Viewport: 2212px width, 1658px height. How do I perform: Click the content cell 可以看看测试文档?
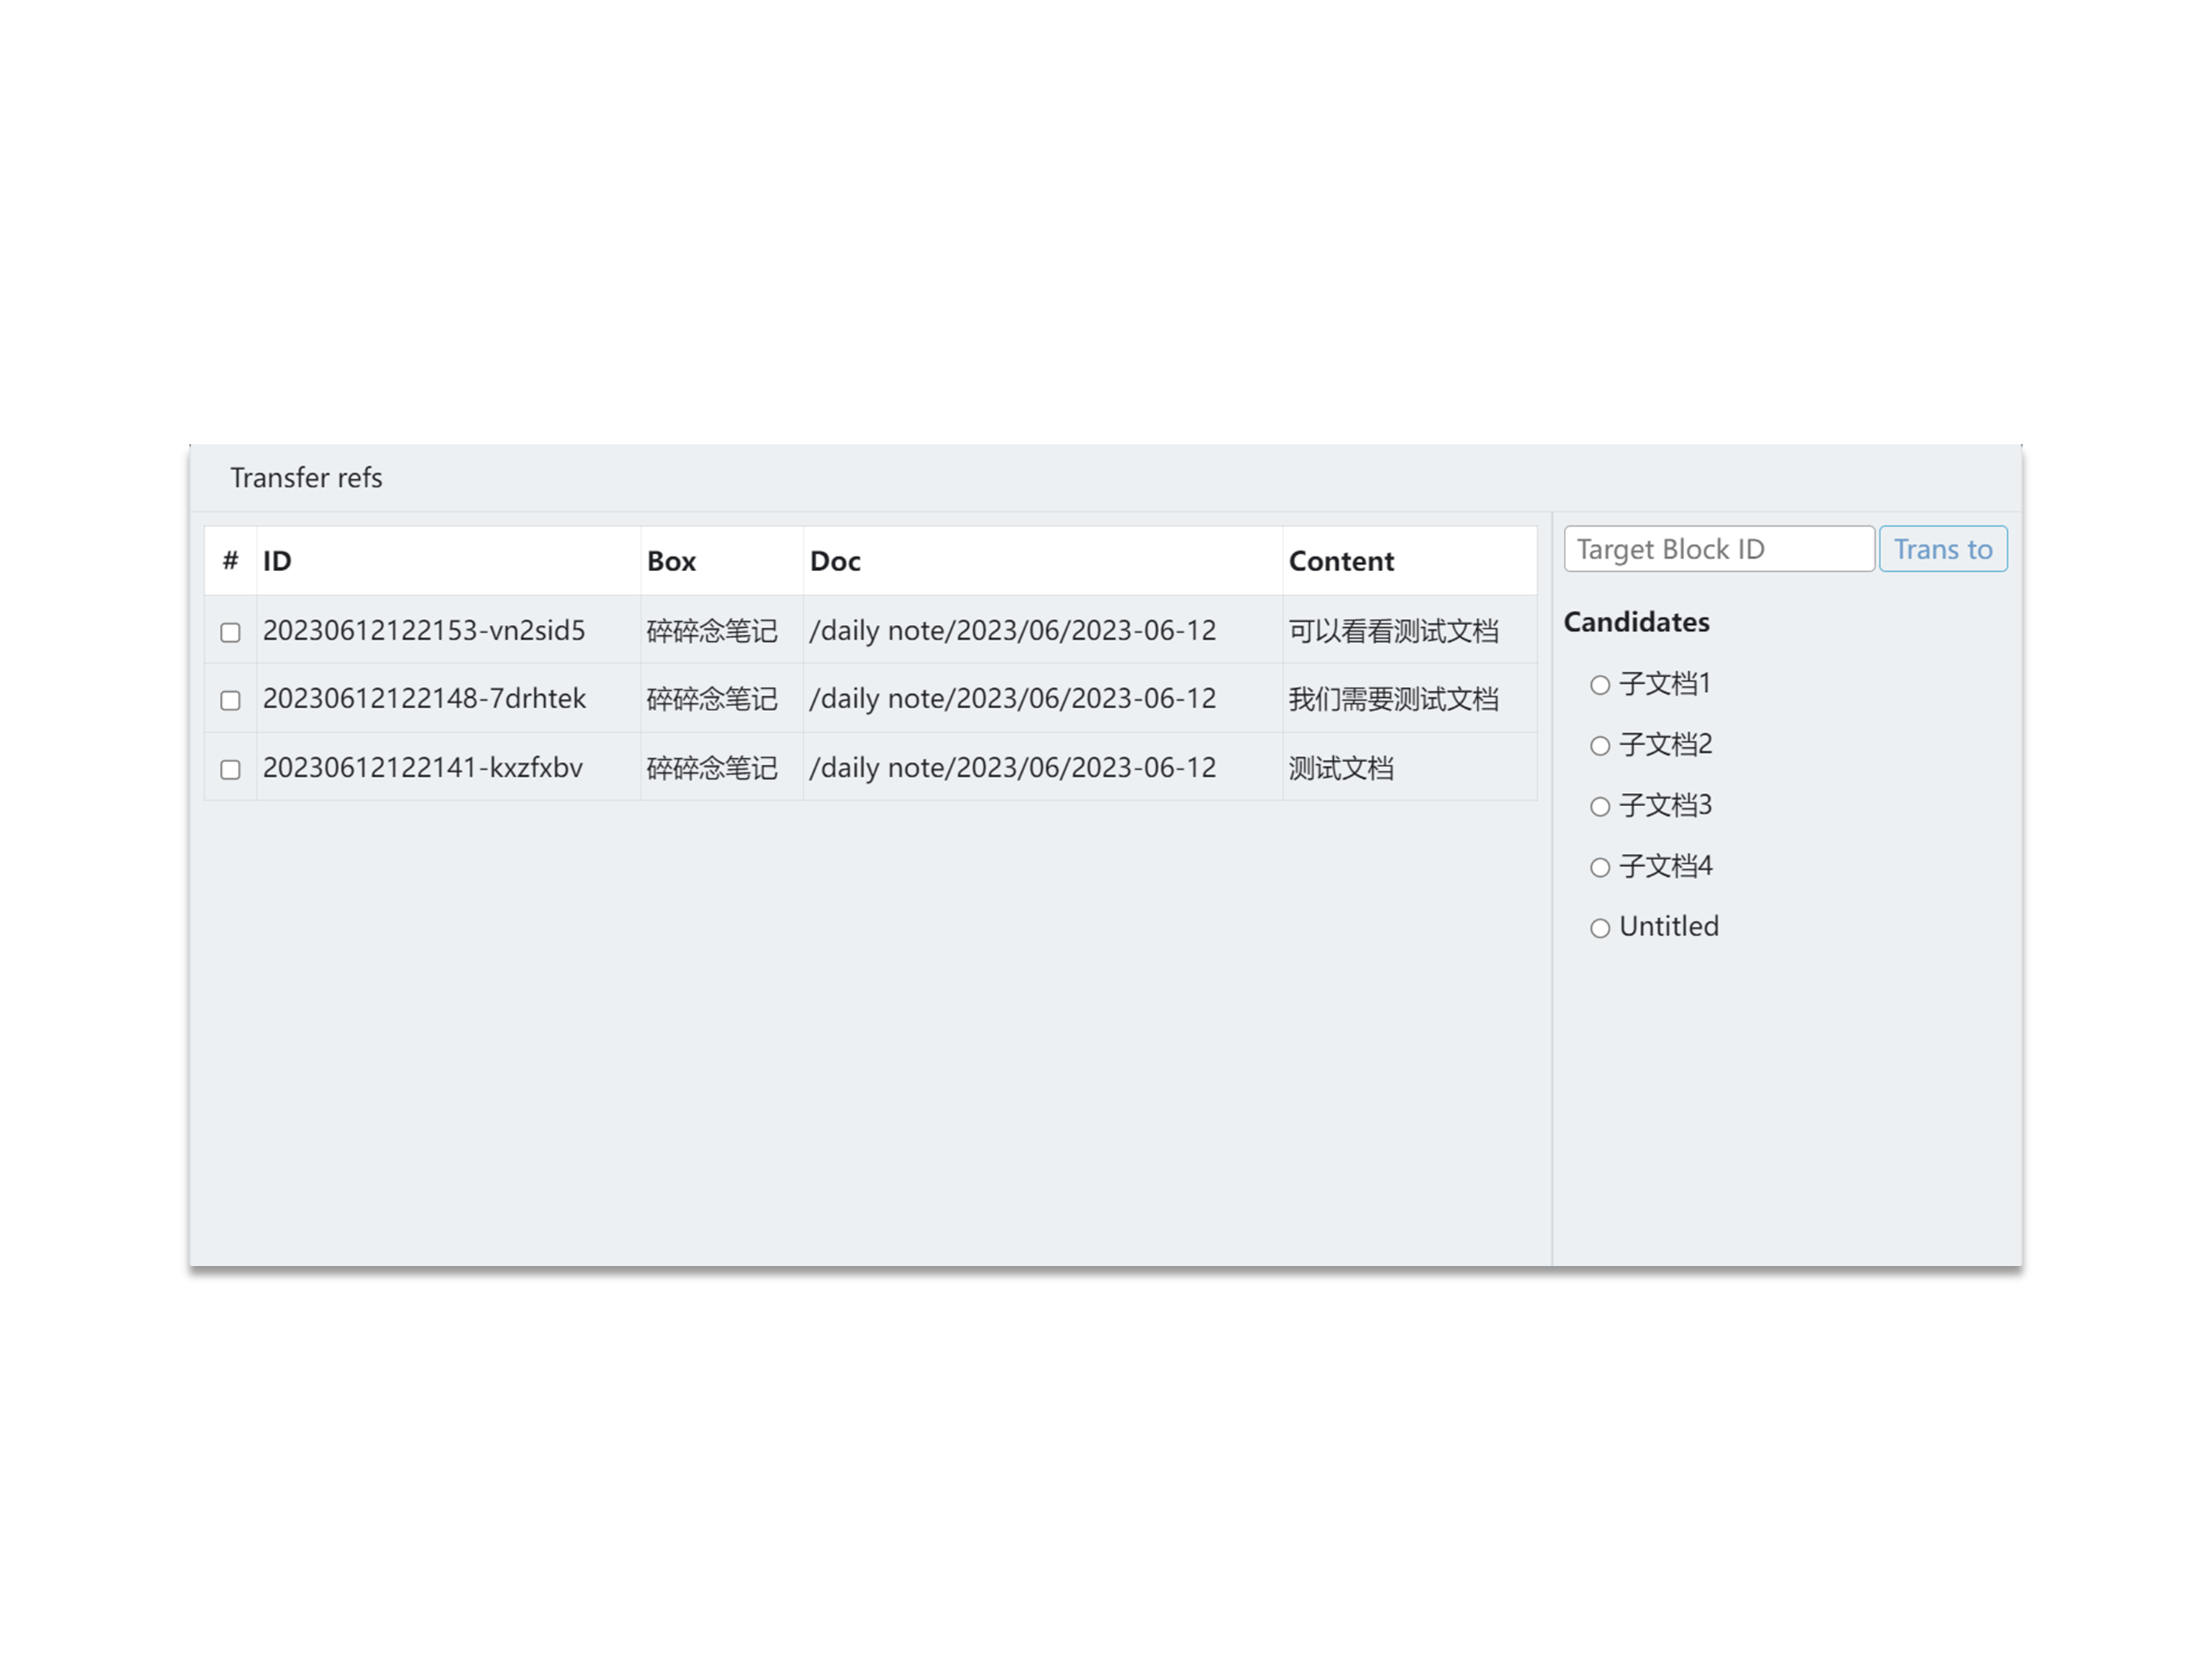point(1392,632)
